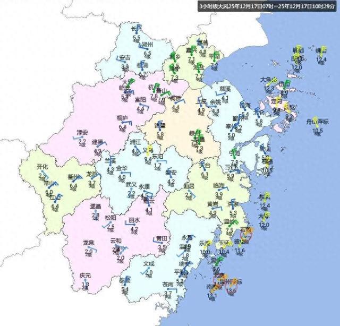The image size is (340, 326).
Task: Select the 诸暨 station label
Action: (x=160, y=125)
